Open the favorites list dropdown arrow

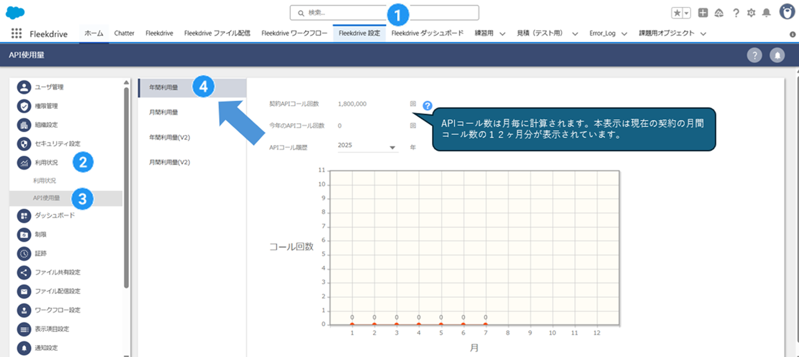[x=686, y=12]
